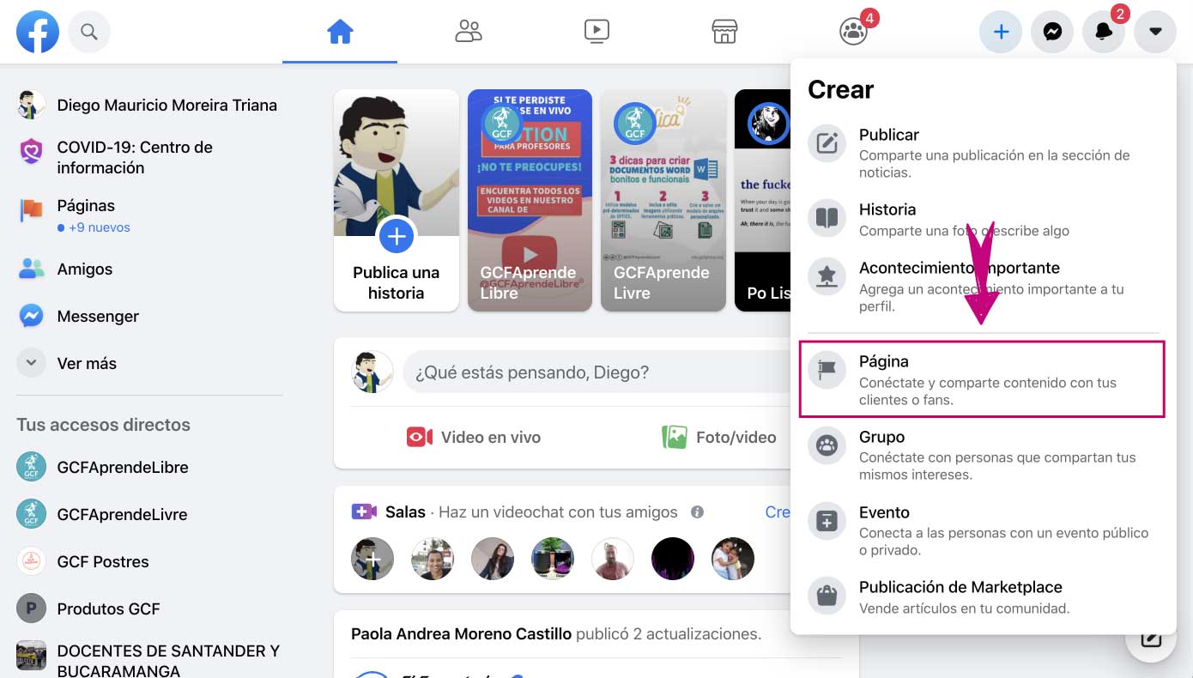Open Produtos GCF shortcut
The height and width of the screenshot is (678, 1193).
[x=148, y=609]
